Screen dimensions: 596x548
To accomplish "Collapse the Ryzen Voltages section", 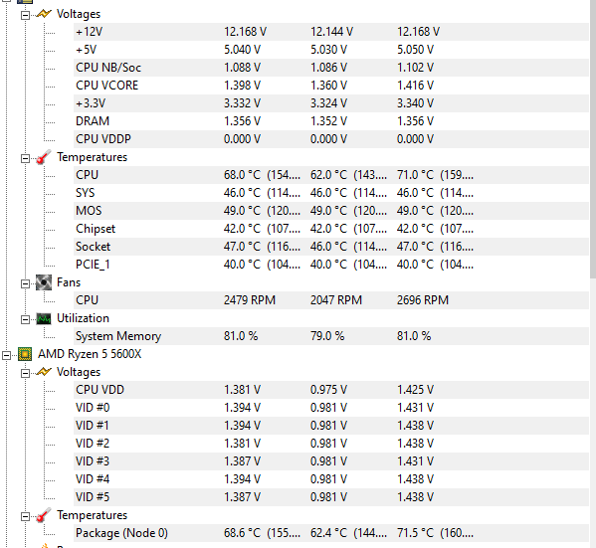I will [25, 374].
